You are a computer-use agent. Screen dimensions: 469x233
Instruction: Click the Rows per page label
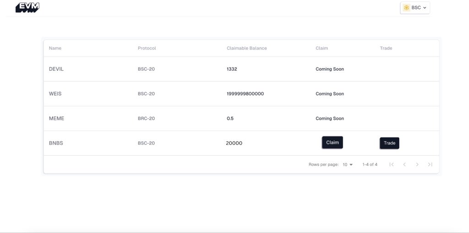click(324, 164)
